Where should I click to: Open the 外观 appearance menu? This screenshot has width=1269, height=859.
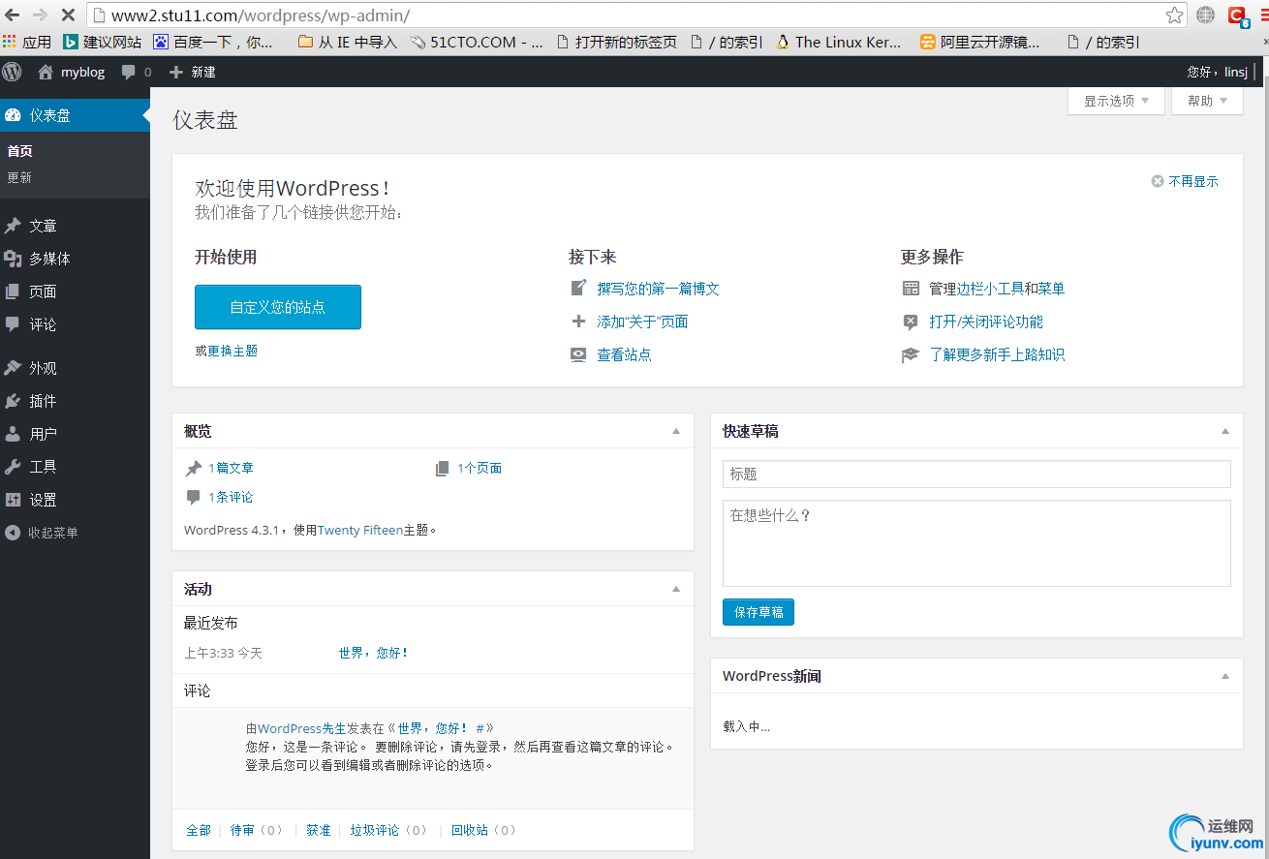pyautogui.click(x=75, y=368)
